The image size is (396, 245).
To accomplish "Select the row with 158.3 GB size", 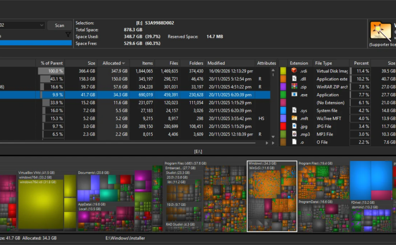I will [135, 79].
